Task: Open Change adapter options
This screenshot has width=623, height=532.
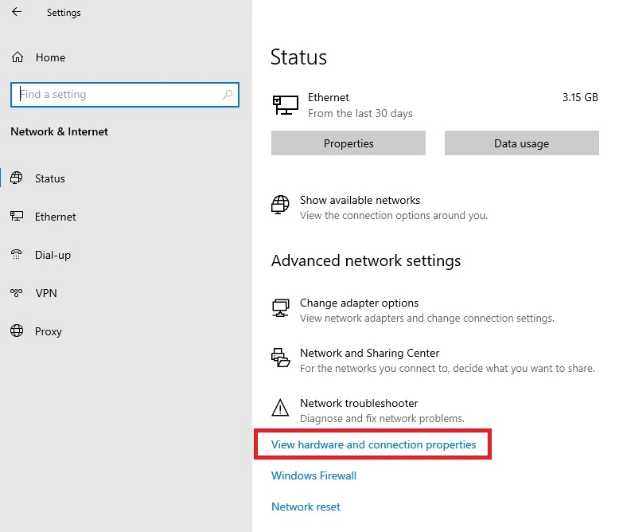Action: tap(359, 303)
